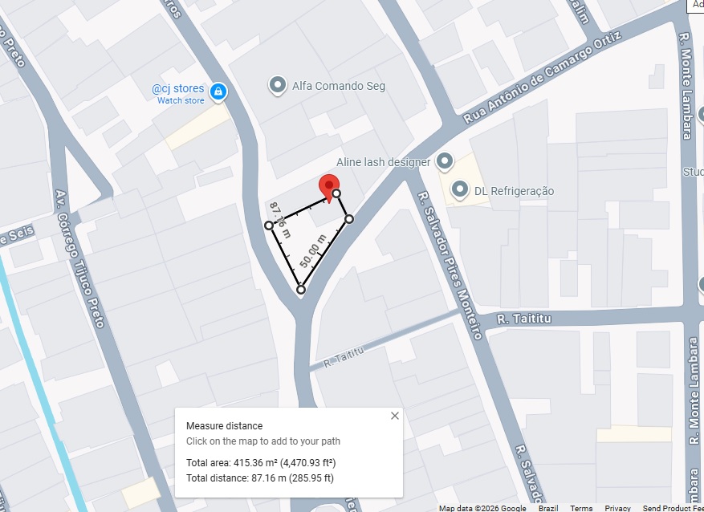Click the Send Product Feedback link

(x=673, y=508)
